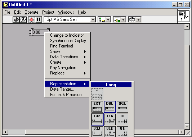The image size is (192, 137).
Task: Expand the Show submenu
Action: (x=67, y=51)
